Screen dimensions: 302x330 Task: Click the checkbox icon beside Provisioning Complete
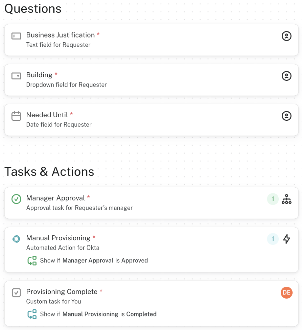pyautogui.click(x=16, y=293)
